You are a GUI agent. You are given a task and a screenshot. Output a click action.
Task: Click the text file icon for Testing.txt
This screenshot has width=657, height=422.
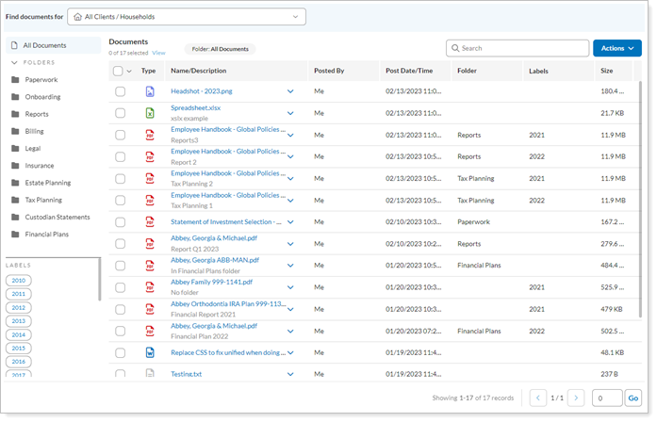[149, 374]
